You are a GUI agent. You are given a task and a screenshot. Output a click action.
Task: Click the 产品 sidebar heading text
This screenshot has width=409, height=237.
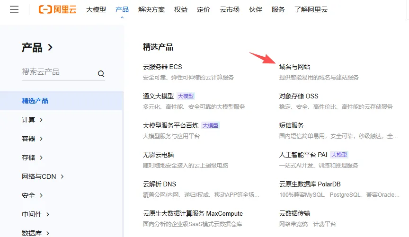pyautogui.click(x=32, y=47)
